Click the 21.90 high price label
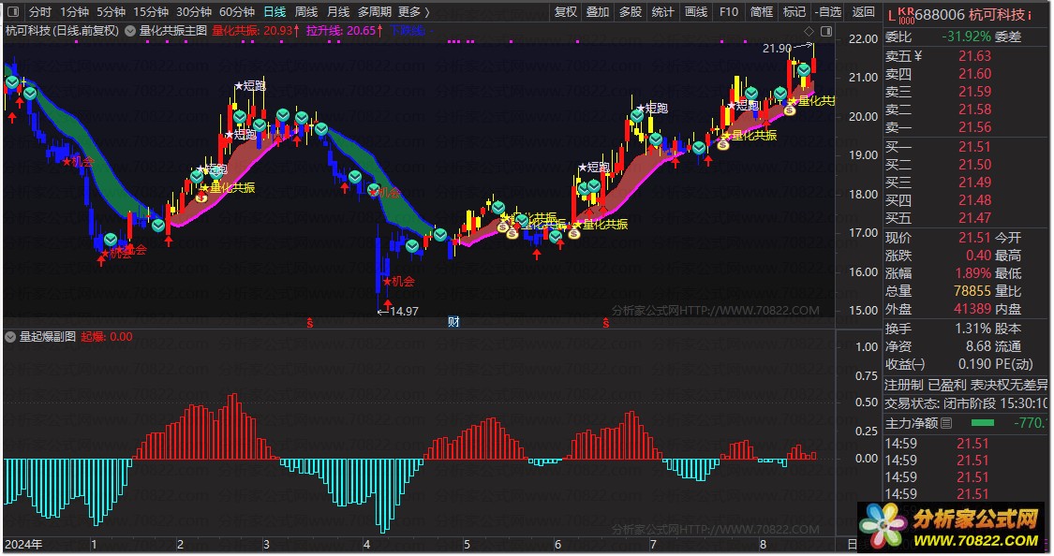Screen dimensions: 1054x556 tap(777, 49)
